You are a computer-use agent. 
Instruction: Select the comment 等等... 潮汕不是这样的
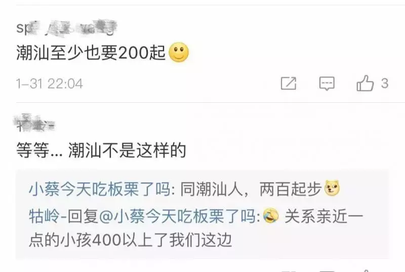click(101, 150)
